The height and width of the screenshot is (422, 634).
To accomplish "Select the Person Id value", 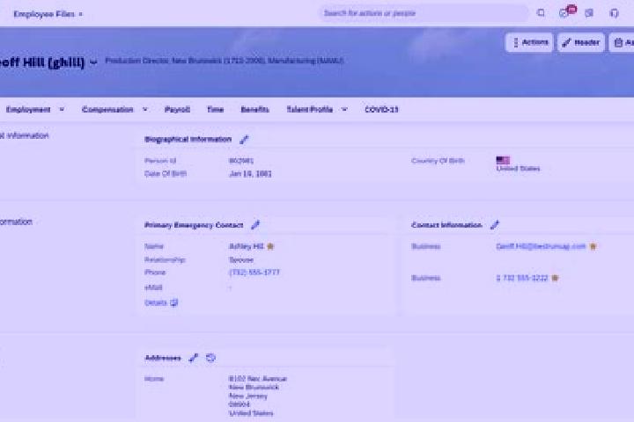I will pyautogui.click(x=241, y=161).
